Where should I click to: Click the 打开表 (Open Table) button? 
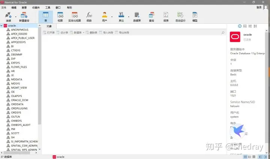(x=49, y=32)
